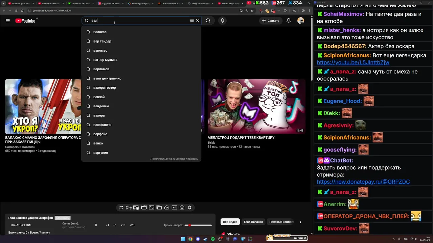Screen dimensions: 433x243
Task: Take a screenshot with the camera icon
Action: pos(182,208)
